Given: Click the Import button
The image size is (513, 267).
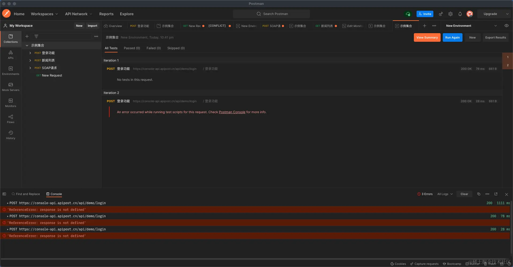Looking at the screenshot, I should 92,26.
